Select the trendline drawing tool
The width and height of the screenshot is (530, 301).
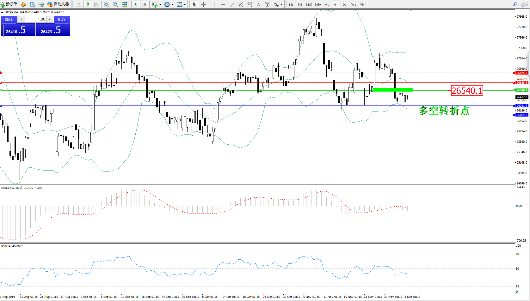pyautogui.click(x=232, y=4)
